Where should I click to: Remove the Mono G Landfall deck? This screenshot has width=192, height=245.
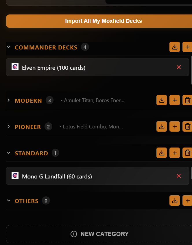click(x=179, y=176)
